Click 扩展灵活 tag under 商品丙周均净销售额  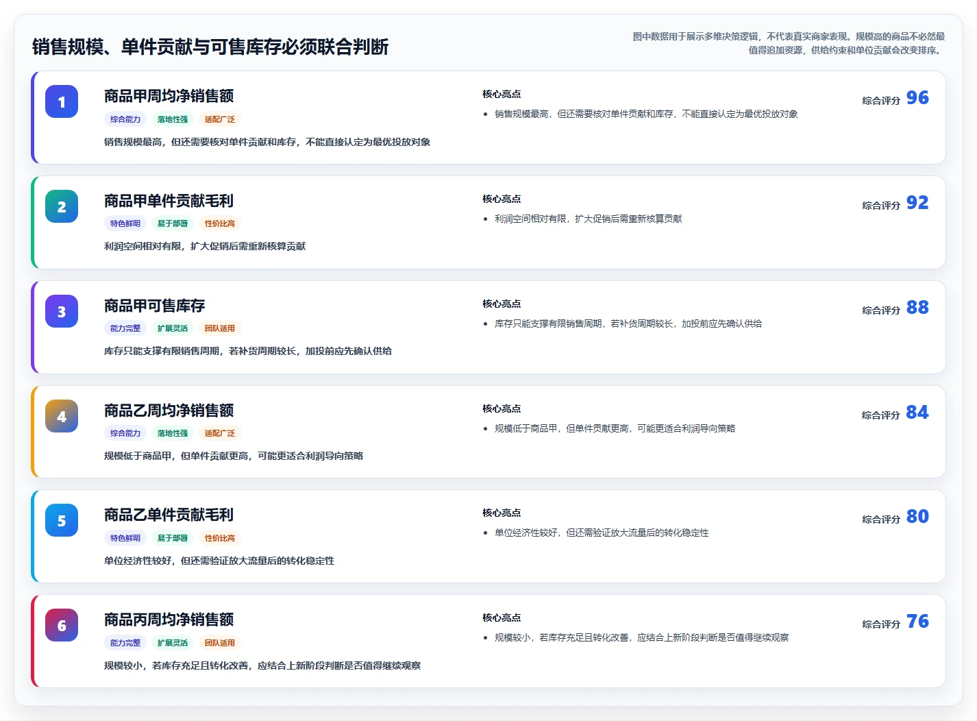click(173, 643)
